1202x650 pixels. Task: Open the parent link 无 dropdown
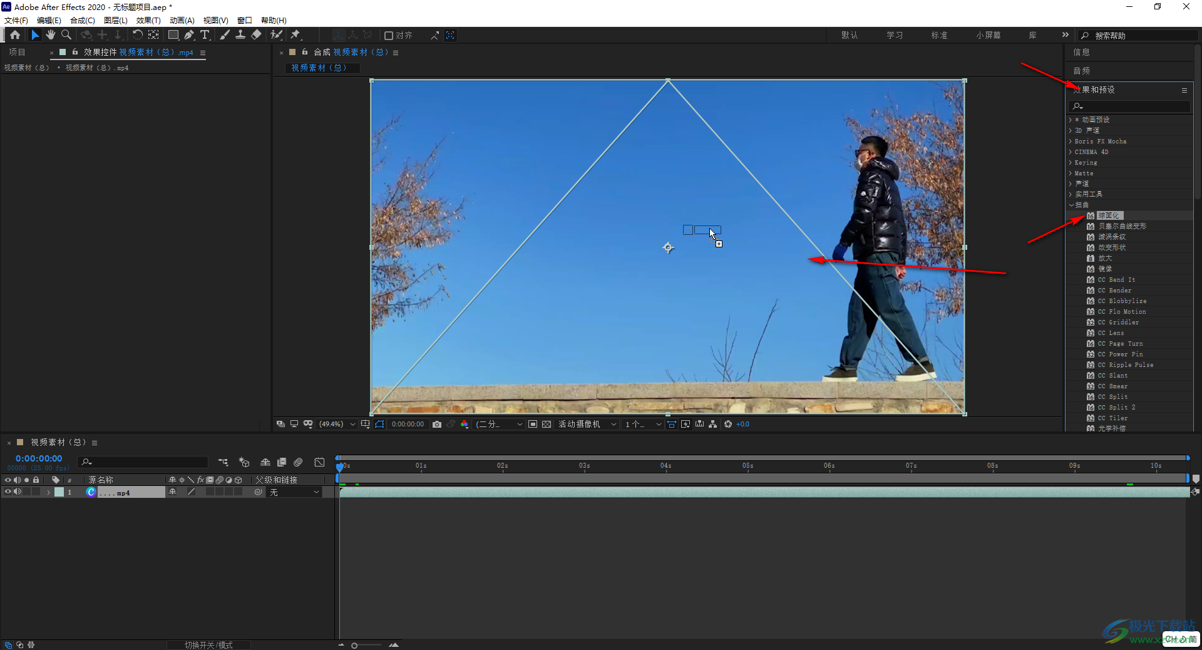click(x=295, y=492)
